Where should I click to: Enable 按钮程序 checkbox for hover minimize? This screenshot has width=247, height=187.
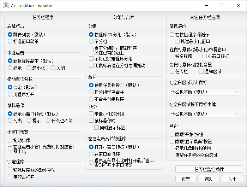pyautogui.click(x=172, y=56)
